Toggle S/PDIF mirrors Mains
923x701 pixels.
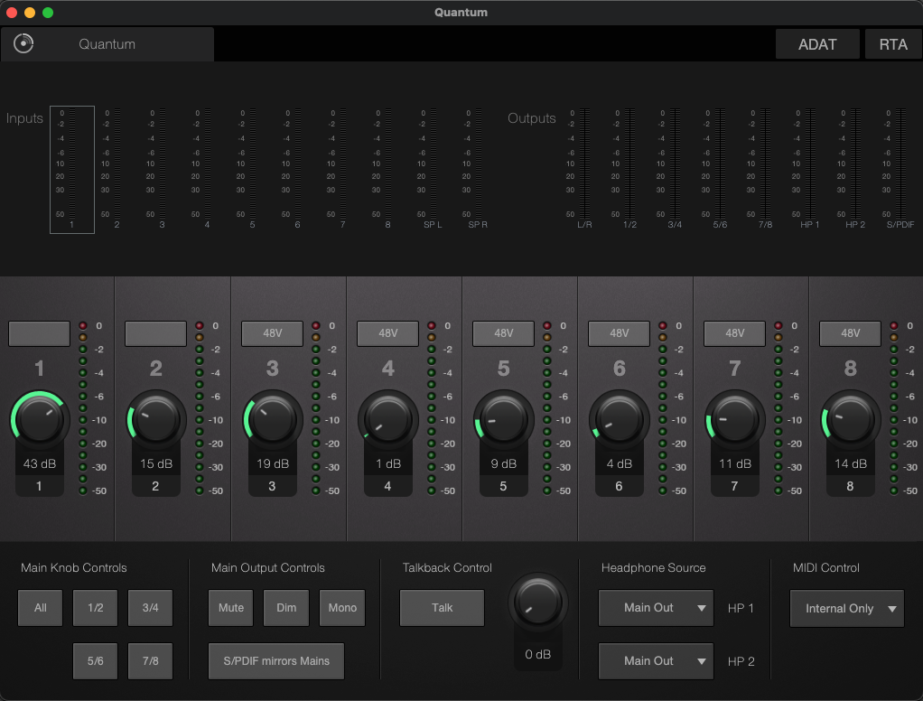pyautogui.click(x=276, y=661)
